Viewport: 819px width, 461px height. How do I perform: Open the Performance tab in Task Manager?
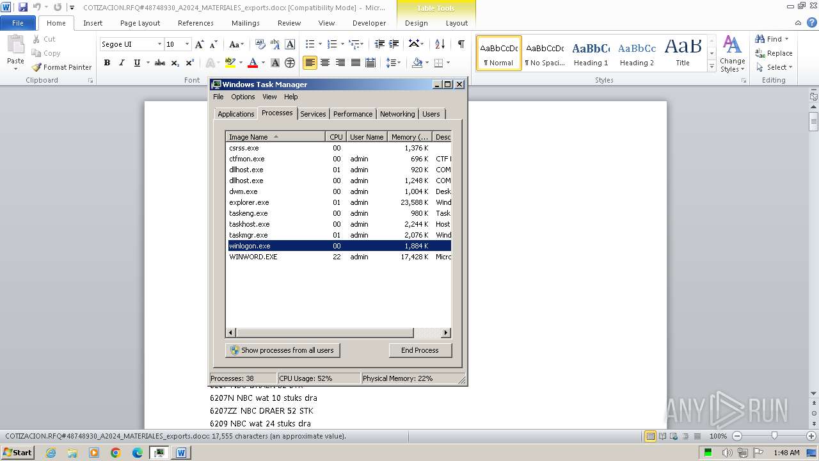pos(353,113)
